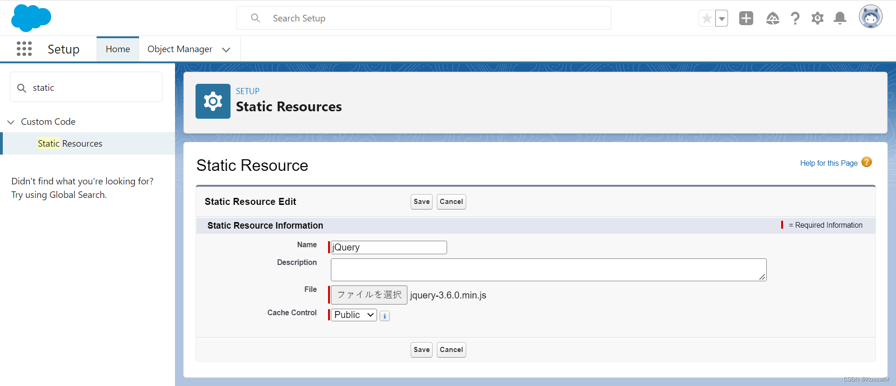Click the Setup app name label
Viewport: 896px width, 386px height.
point(63,49)
